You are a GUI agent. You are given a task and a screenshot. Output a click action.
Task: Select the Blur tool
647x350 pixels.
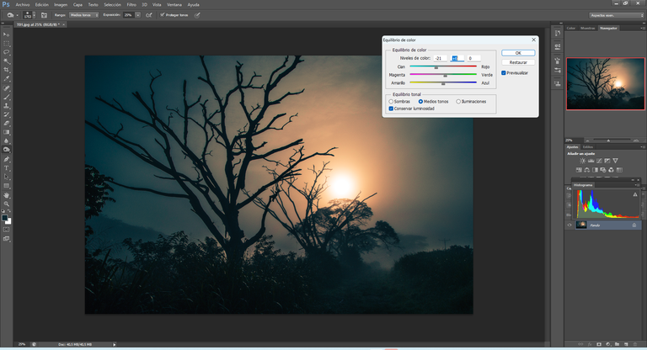[6, 141]
